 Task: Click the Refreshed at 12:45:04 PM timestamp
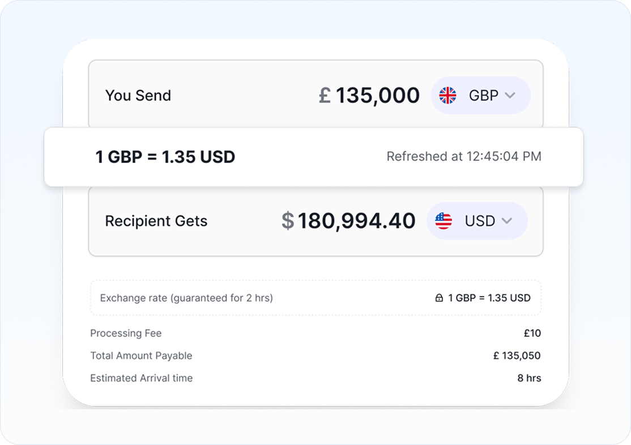[464, 156]
